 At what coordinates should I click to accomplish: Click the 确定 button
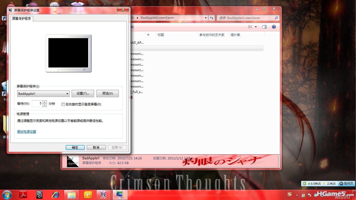click(75, 147)
